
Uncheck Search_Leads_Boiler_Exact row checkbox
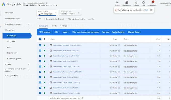(x=40, y=51)
